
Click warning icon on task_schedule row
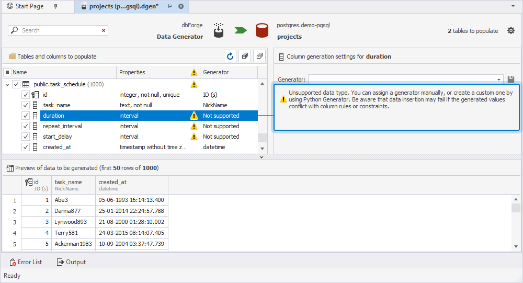194,84
